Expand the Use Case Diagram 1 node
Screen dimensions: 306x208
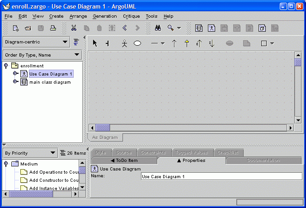[15, 74]
